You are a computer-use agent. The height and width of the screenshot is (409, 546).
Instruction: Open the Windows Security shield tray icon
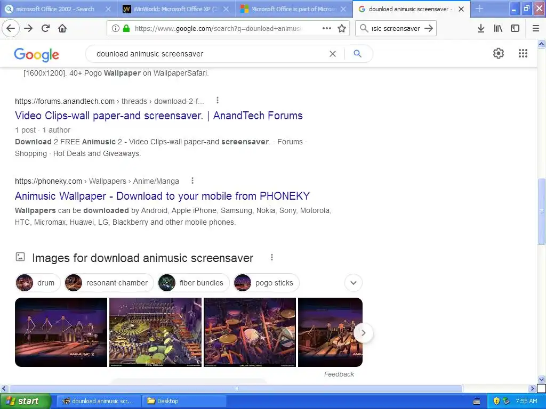coord(496,401)
